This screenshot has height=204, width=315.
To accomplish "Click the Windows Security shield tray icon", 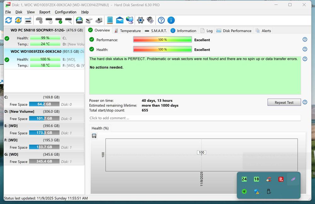I will click(x=256, y=191).
